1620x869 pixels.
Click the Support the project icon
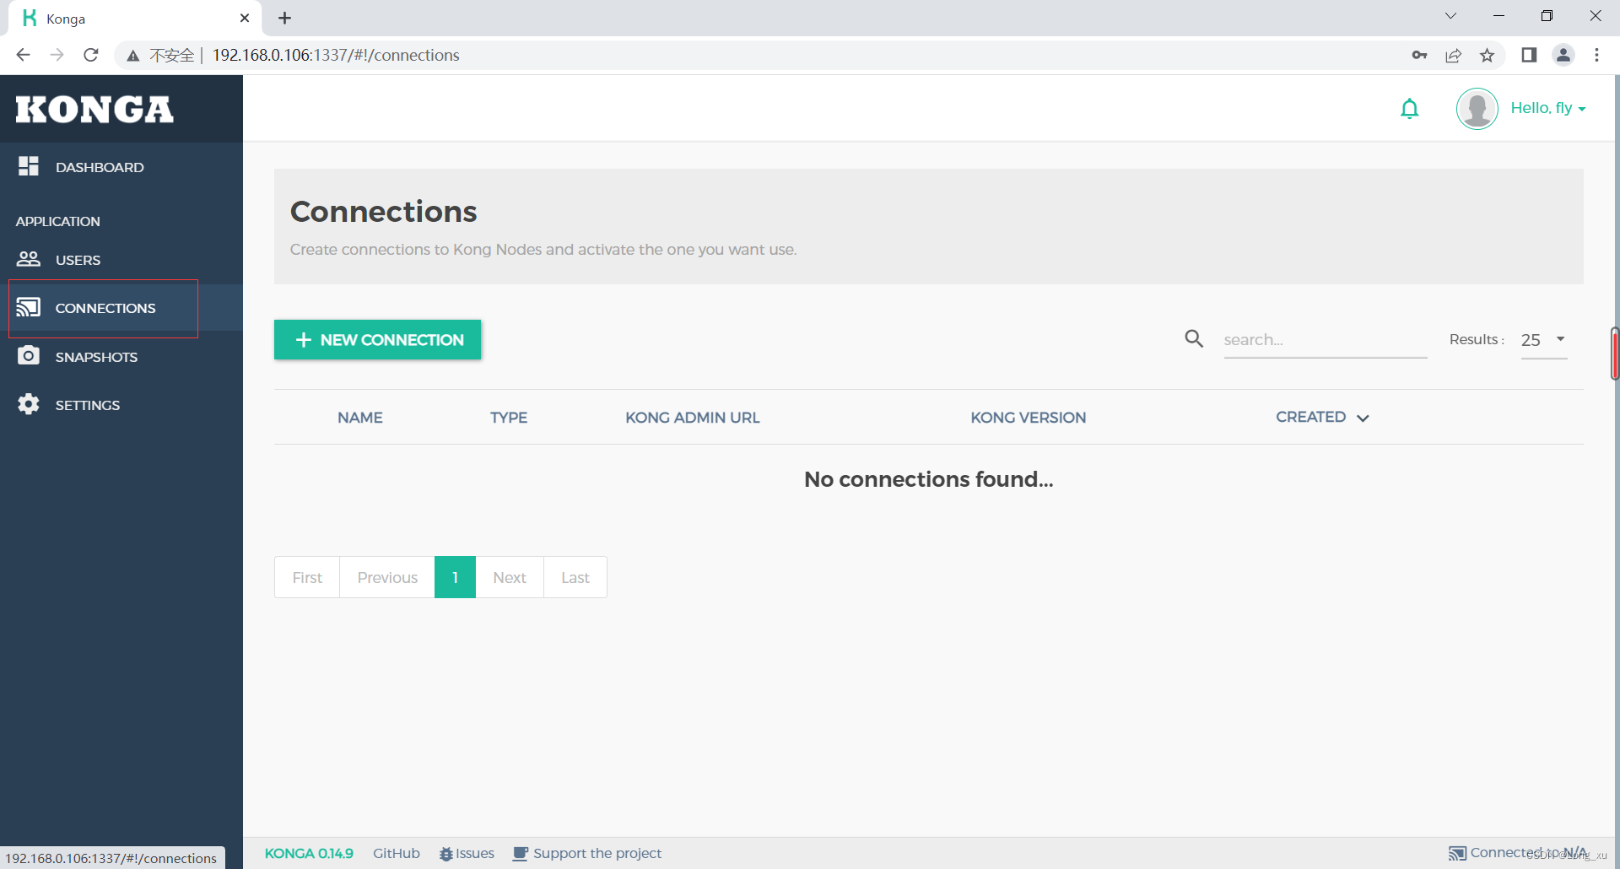click(521, 853)
